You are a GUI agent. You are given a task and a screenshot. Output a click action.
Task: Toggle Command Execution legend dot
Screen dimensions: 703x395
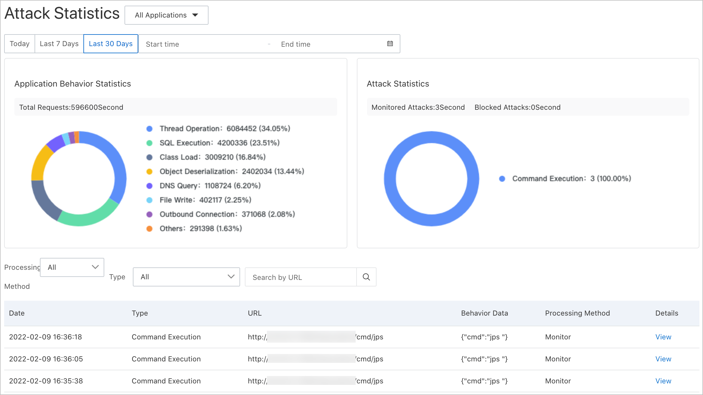[502, 179]
